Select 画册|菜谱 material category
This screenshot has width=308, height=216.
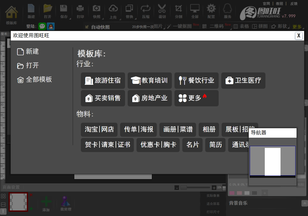coord(178,130)
